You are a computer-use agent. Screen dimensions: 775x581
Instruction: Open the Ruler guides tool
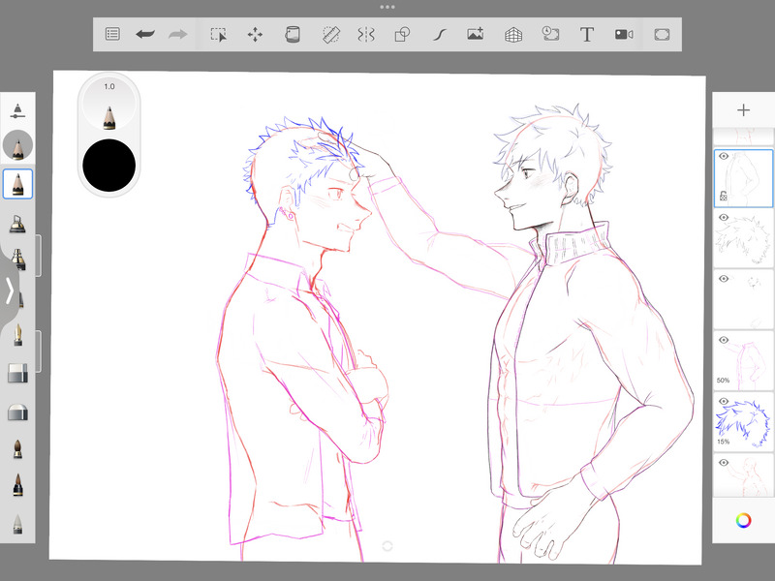click(331, 35)
